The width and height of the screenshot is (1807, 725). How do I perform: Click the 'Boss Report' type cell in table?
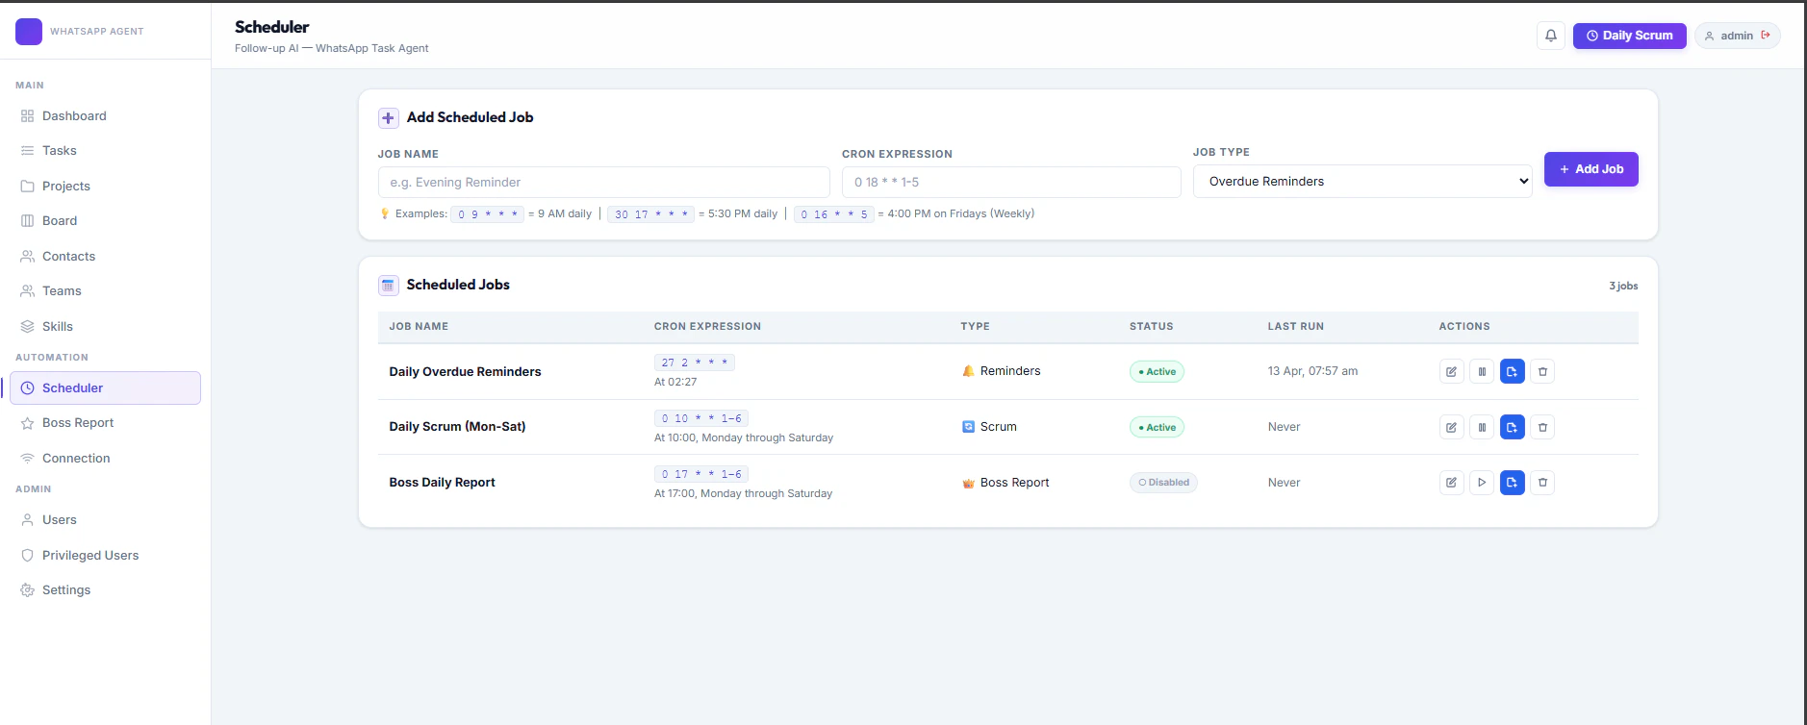(x=1005, y=483)
